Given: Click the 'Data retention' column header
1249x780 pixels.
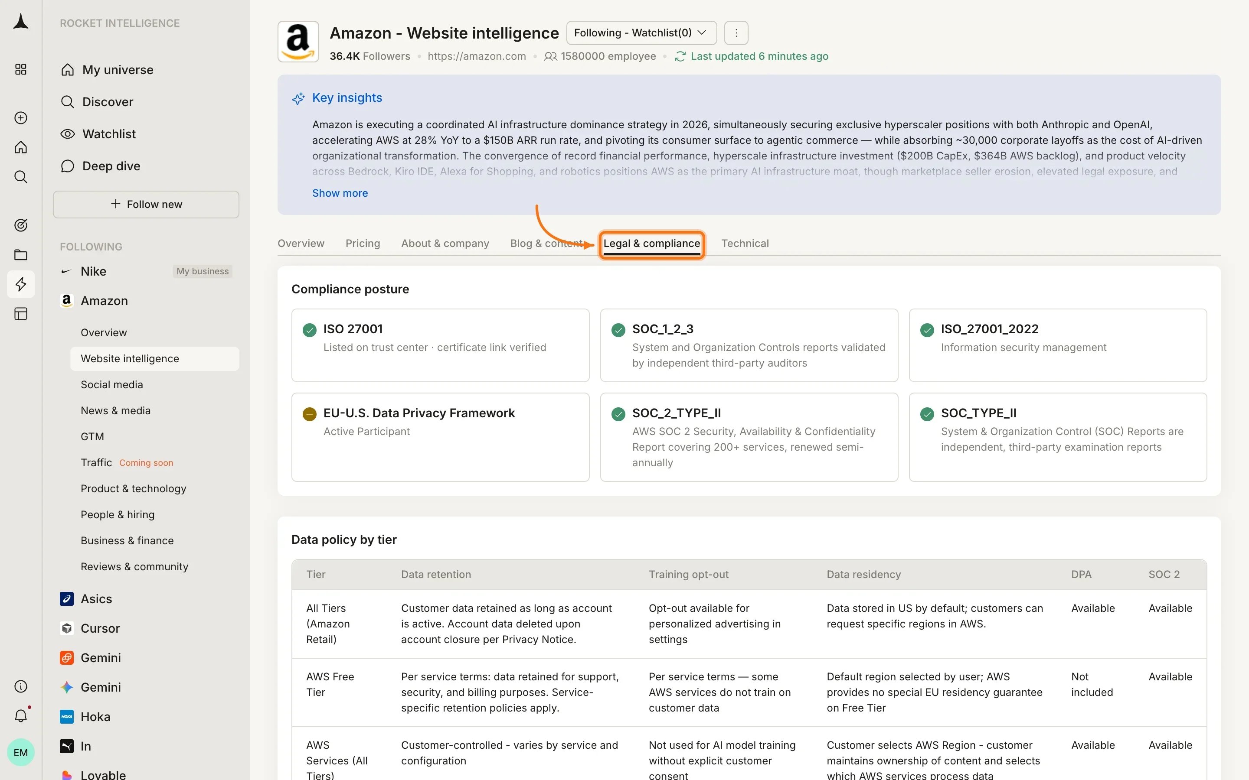Looking at the screenshot, I should pyautogui.click(x=435, y=575).
